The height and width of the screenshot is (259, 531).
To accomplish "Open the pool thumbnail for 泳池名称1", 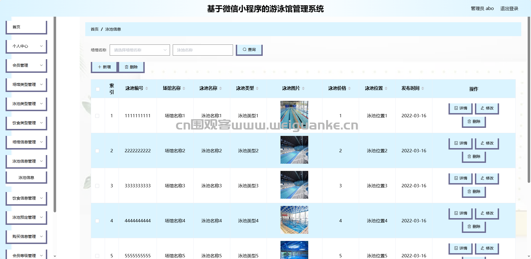I will [294, 115].
